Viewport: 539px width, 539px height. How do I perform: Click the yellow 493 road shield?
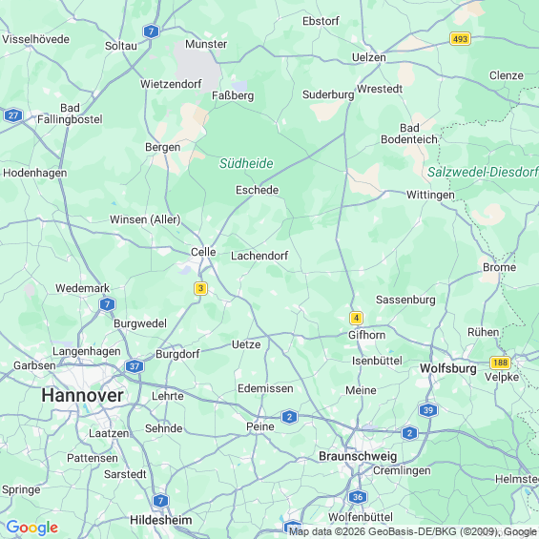(x=460, y=39)
